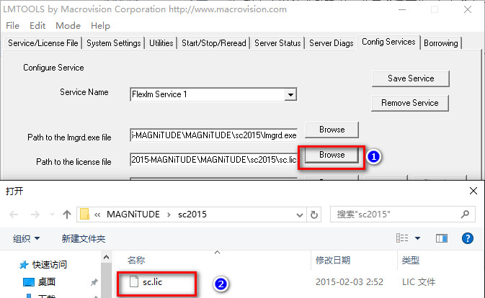Open the File menu in LMTOOLS
This screenshot has width=485, height=298.
coord(13,26)
